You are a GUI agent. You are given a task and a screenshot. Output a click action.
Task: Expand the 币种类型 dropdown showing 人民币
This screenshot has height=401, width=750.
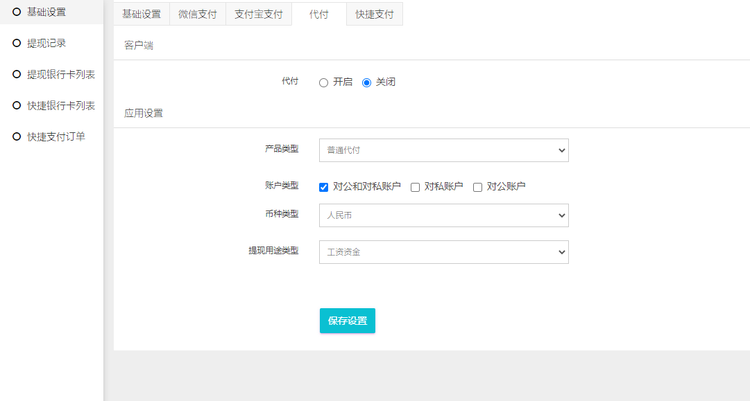pyautogui.click(x=444, y=215)
